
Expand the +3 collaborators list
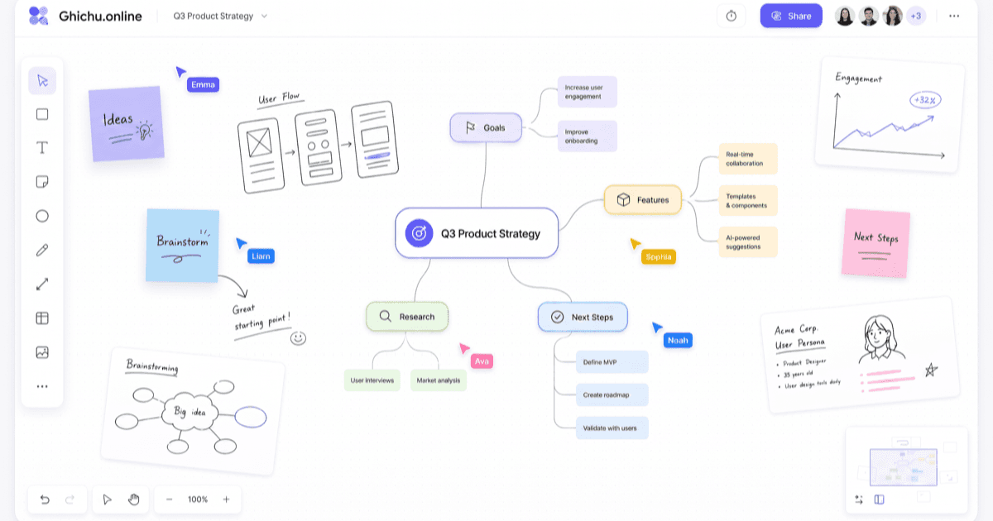pyautogui.click(x=915, y=16)
